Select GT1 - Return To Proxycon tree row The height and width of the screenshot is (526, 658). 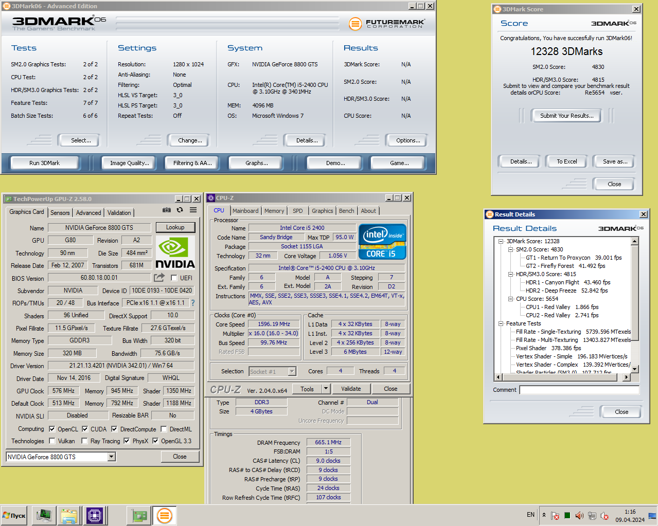574,258
